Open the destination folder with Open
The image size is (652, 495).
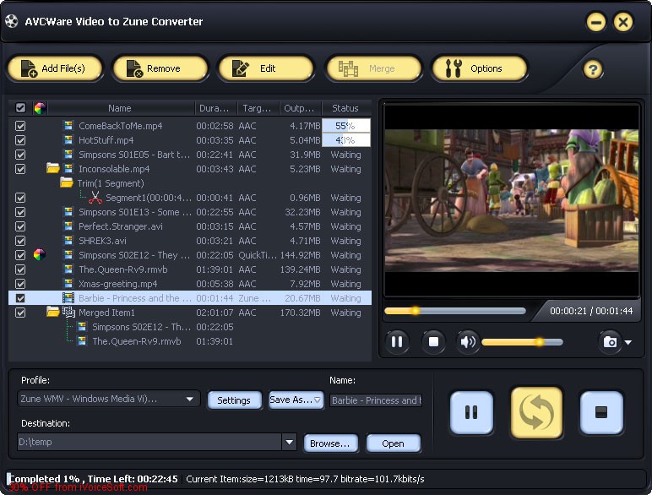[x=393, y=443]
